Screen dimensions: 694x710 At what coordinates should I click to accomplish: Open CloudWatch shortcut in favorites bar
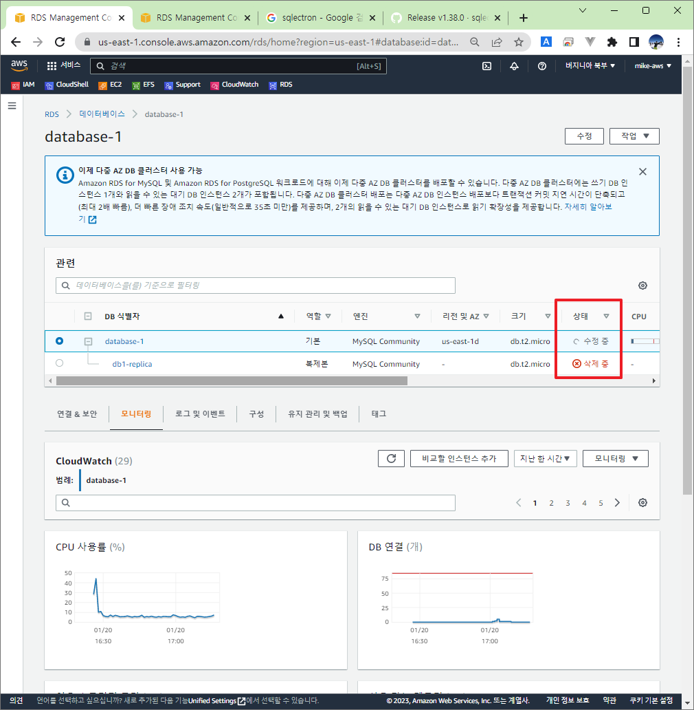pyautogui.click(x=234, y=85)
